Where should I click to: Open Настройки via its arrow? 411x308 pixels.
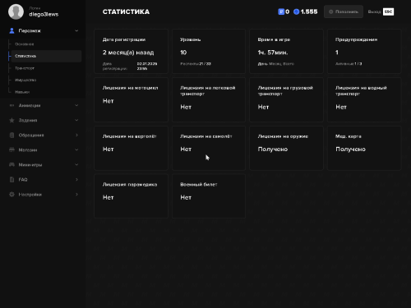coord(76,195)
